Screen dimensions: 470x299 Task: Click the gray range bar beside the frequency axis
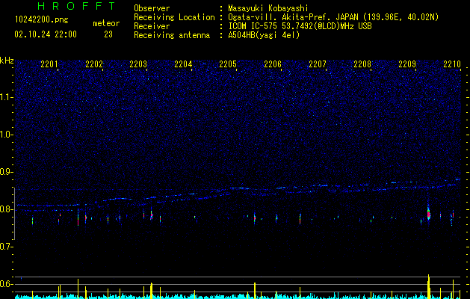14,214
